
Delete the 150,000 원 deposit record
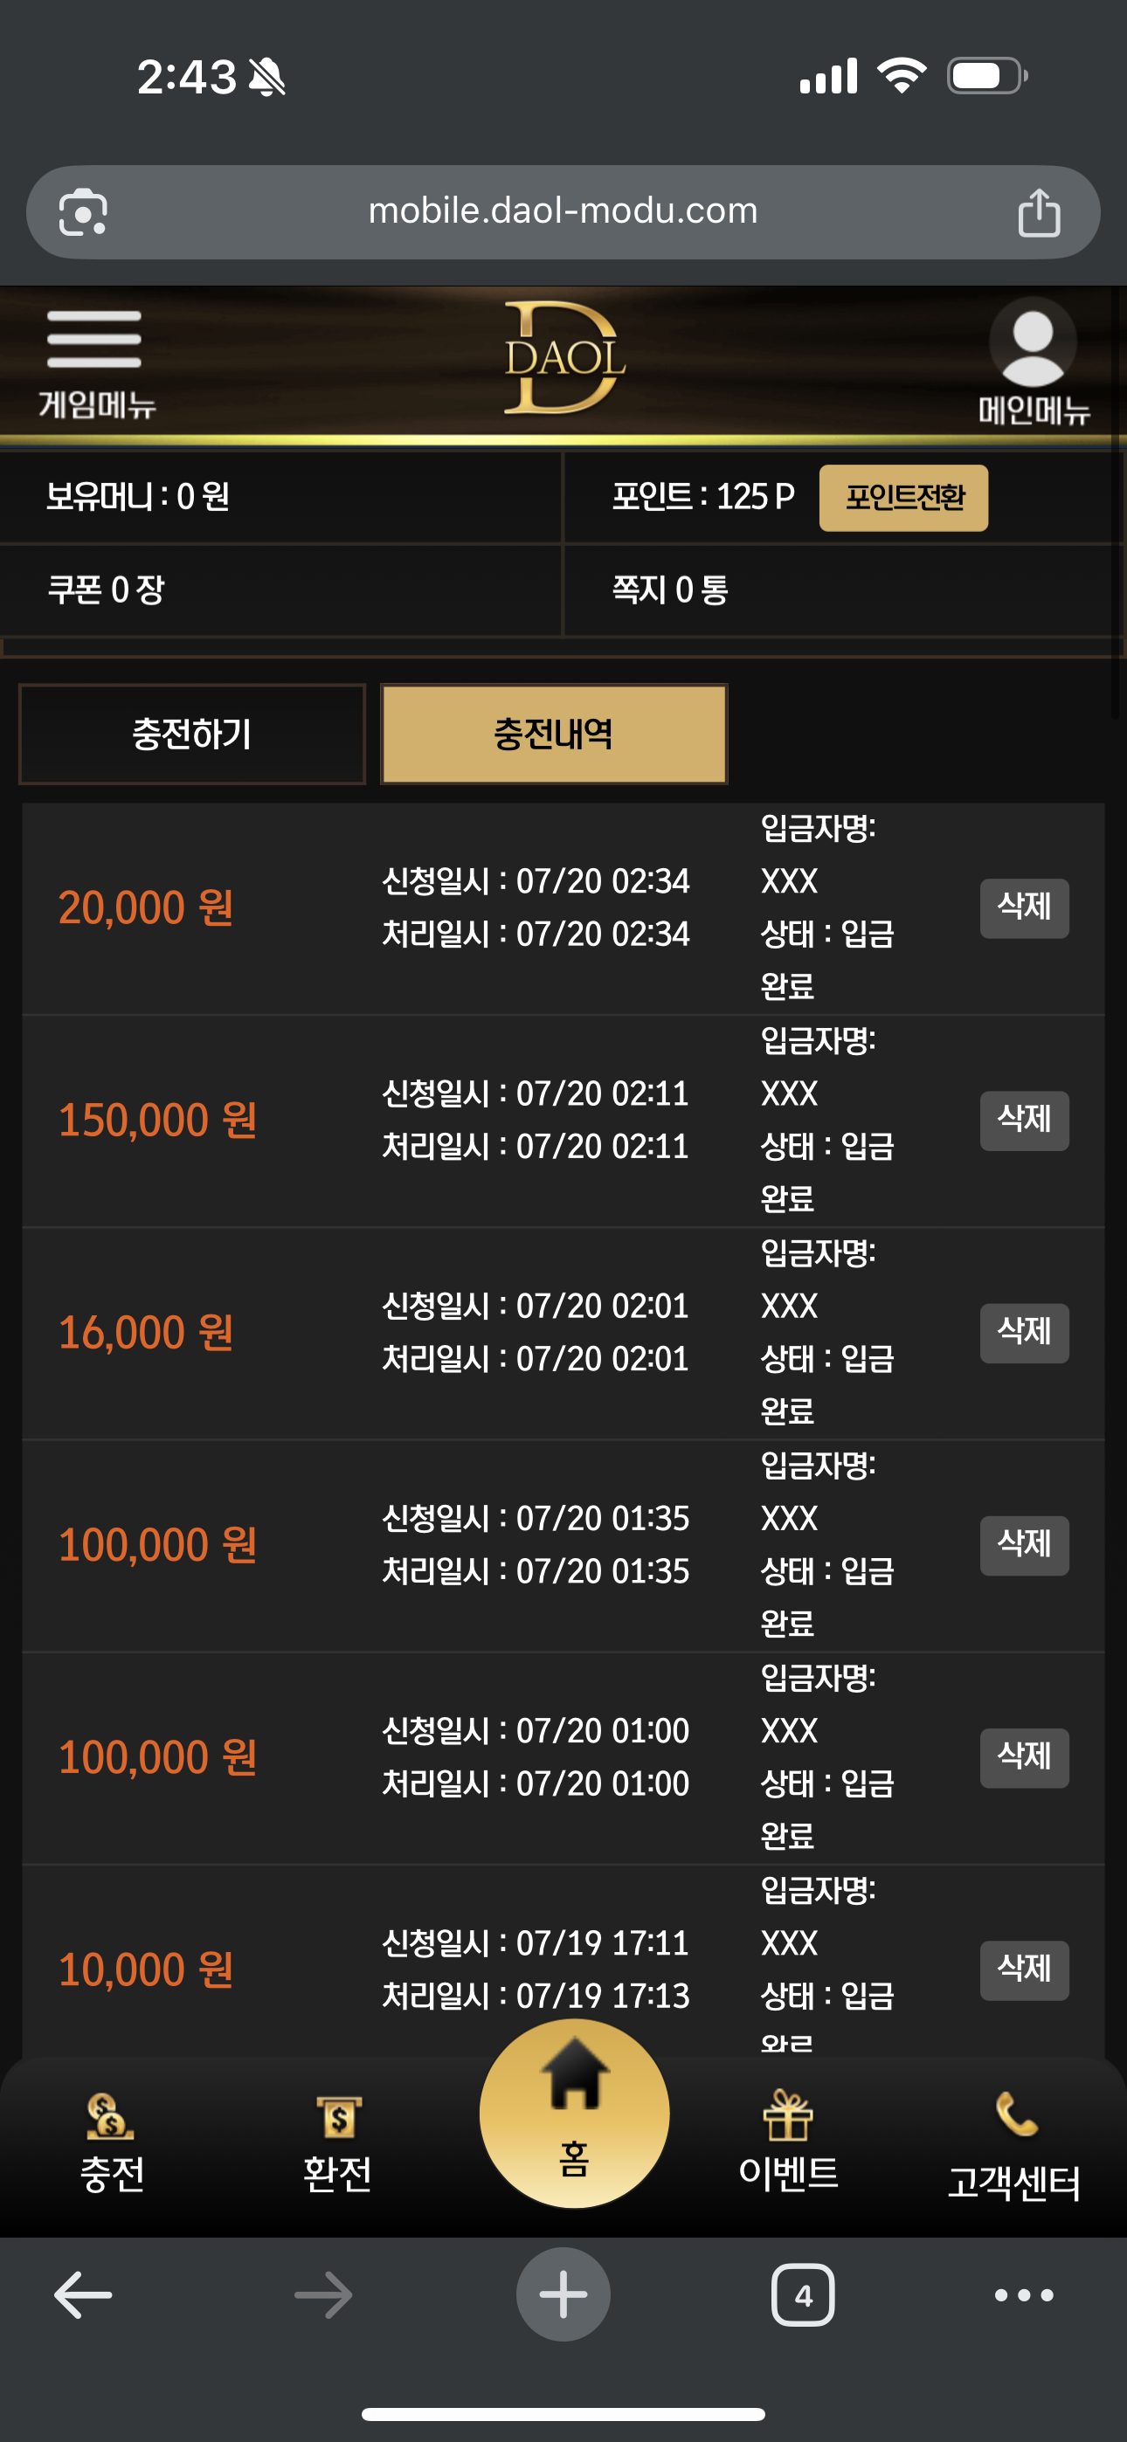[x=1025, y=1121]
